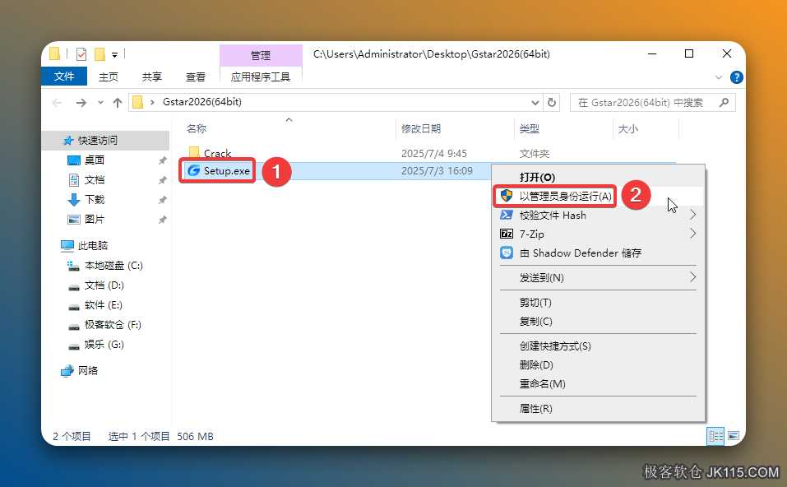Click the pin icon beside 下载
This screenshot has width=787, height=487.
(x=162, y=200)
